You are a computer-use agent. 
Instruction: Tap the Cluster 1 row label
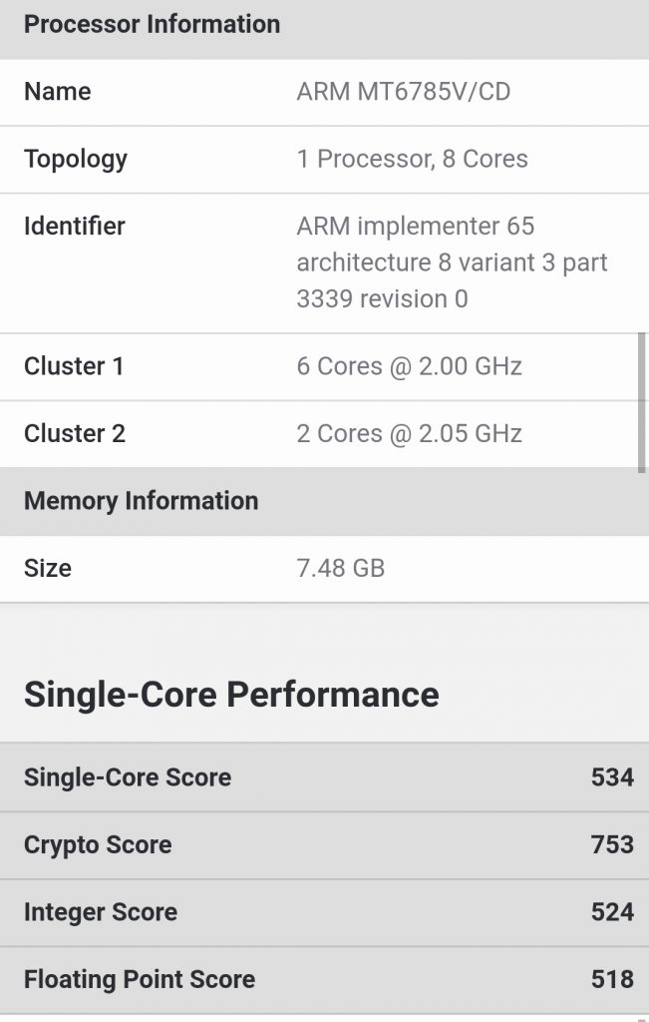tap(74, 366)
